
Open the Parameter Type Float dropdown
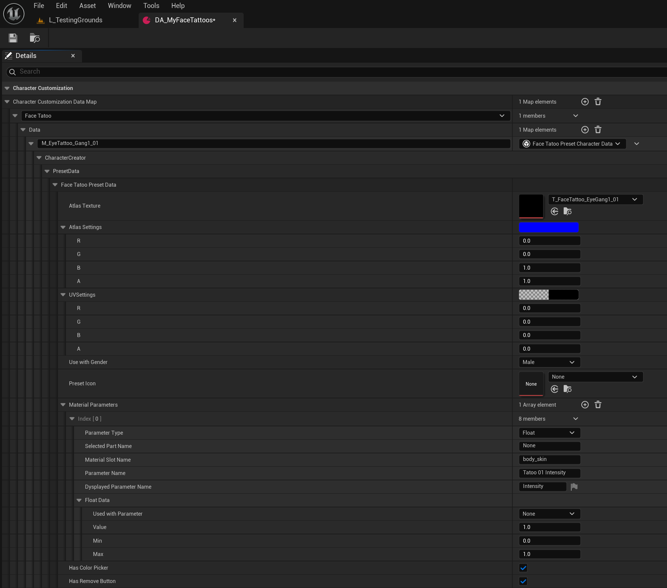(549, 433)
